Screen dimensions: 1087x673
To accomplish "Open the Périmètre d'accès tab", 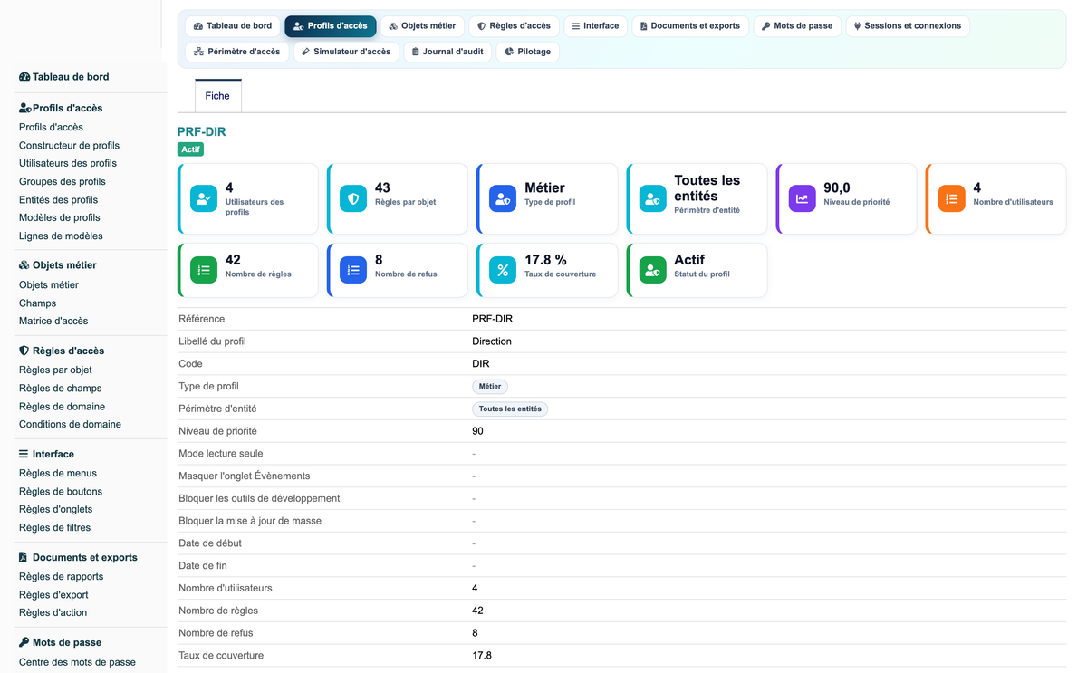I will click(237, 52).
